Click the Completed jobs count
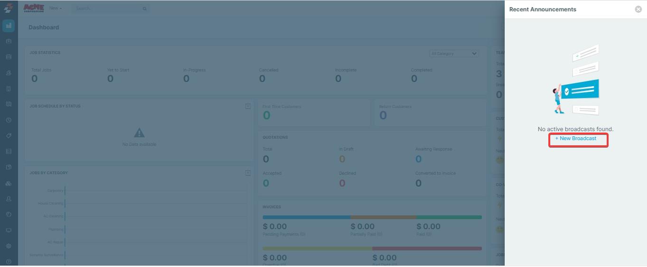The height and width of the screenshot is (267, 647). click(x=414, y=79)
